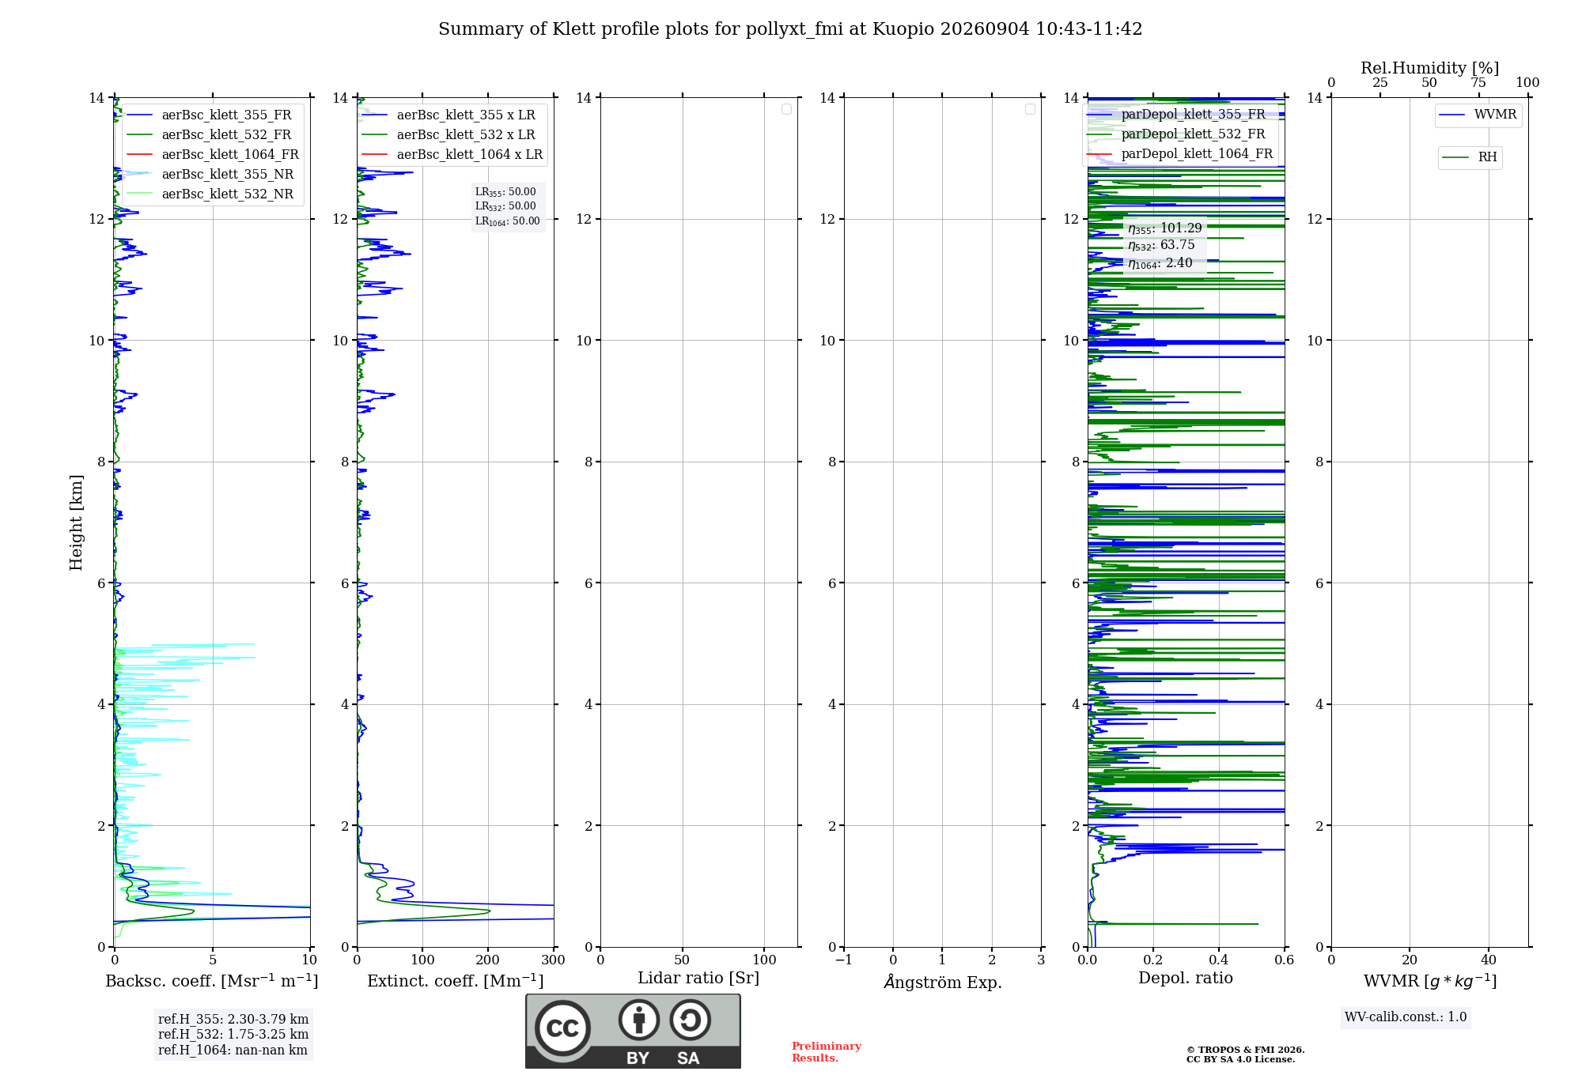Click legend entry aerBsc_klett_355_NR
Image resolution: width=1582 pixels, height=1075 pixels.
coord(228,174)
